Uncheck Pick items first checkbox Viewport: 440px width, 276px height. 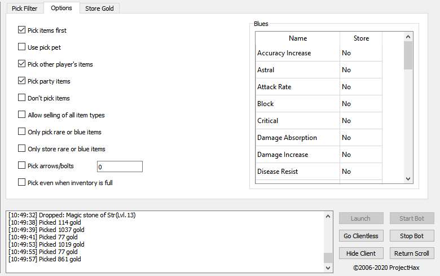coord(22,30)
